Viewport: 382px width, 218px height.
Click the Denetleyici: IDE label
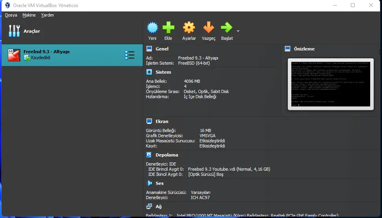(161, 164)
